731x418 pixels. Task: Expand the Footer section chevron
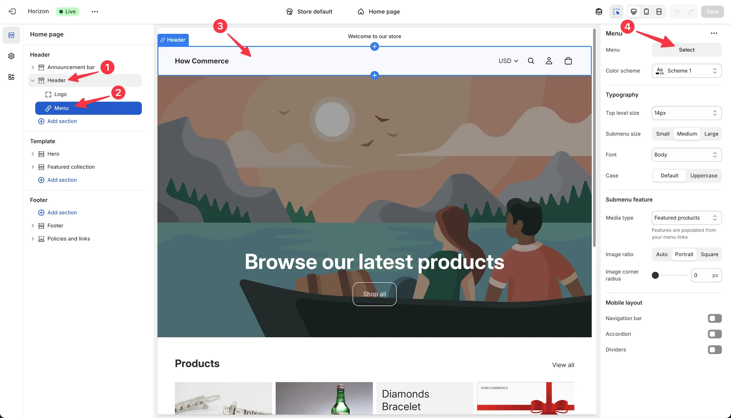pyautogui.click(x=32, y=226)
